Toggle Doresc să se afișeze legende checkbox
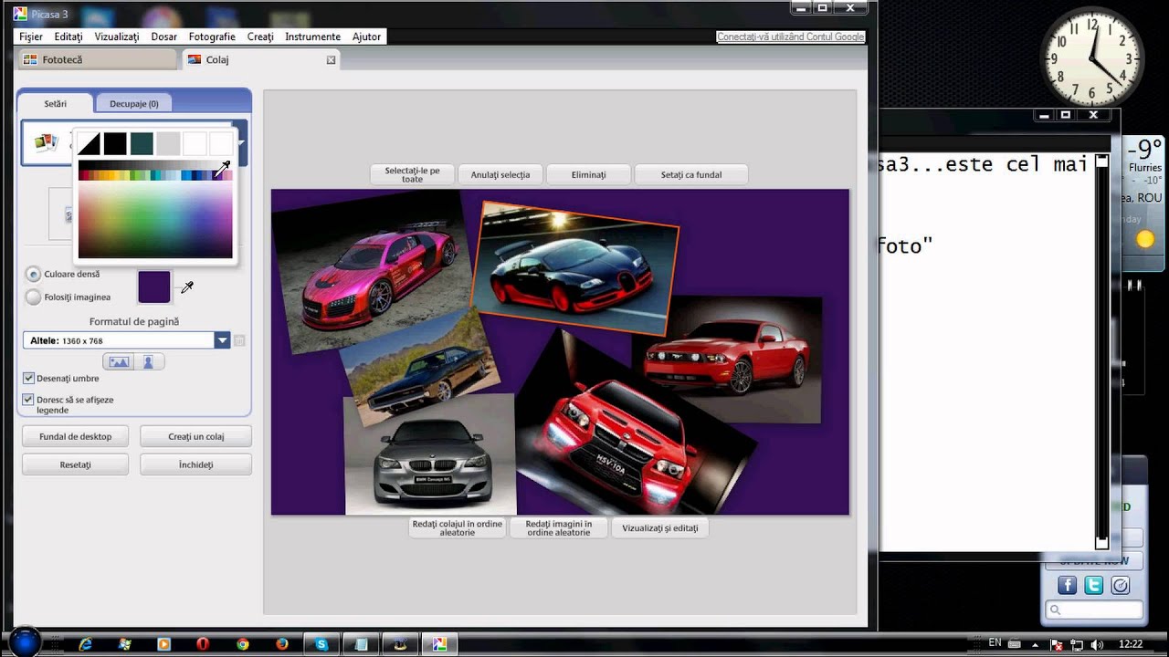Screen dimensions: 1169x657 coord(28,400)
